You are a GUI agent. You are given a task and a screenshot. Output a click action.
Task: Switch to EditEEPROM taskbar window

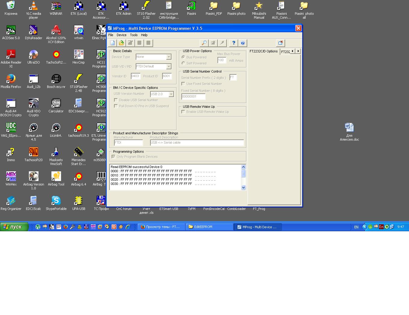[x=209, y=227]
